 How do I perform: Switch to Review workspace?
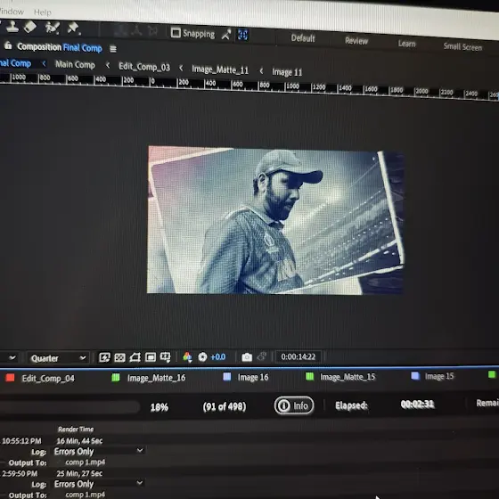pyautogui.click(x=356, y=41)
